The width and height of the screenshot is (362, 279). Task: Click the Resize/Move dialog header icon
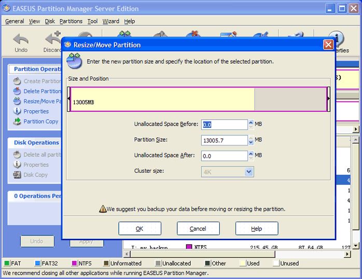pyautogui.click(x=74, y=61)
